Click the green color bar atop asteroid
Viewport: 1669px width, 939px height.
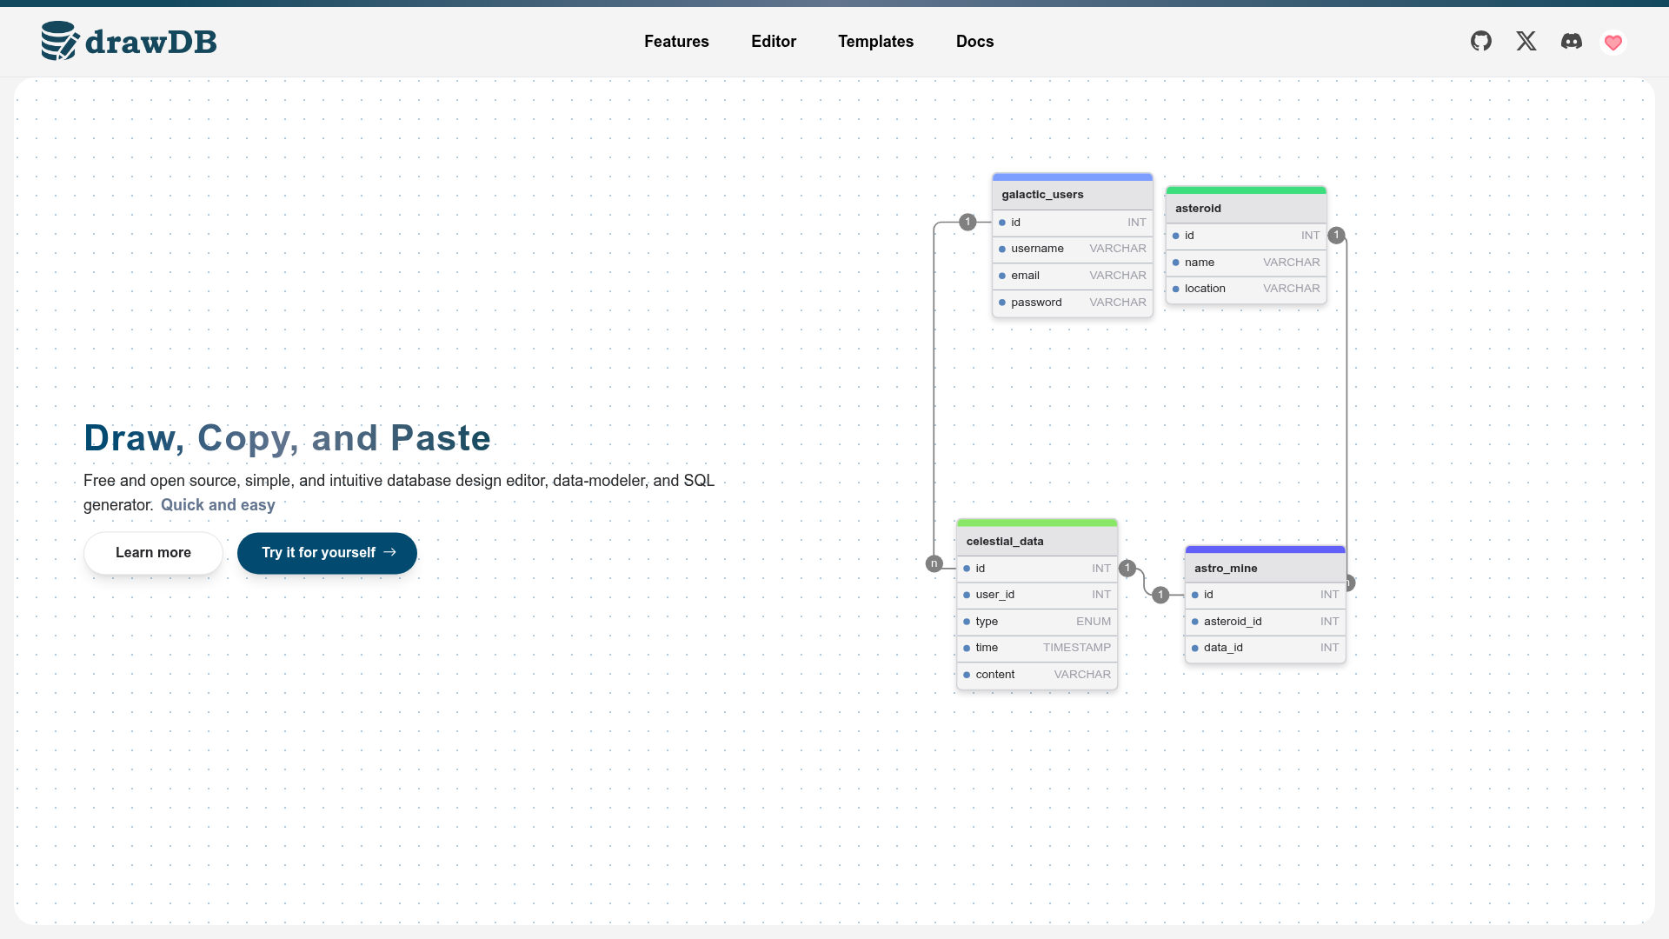[x=1246, y=190]
